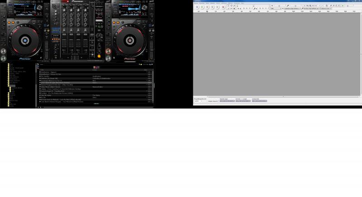This screenshot has height=197, width=362.
Task: Click the mixer crossfader
Action: point(75,57)
